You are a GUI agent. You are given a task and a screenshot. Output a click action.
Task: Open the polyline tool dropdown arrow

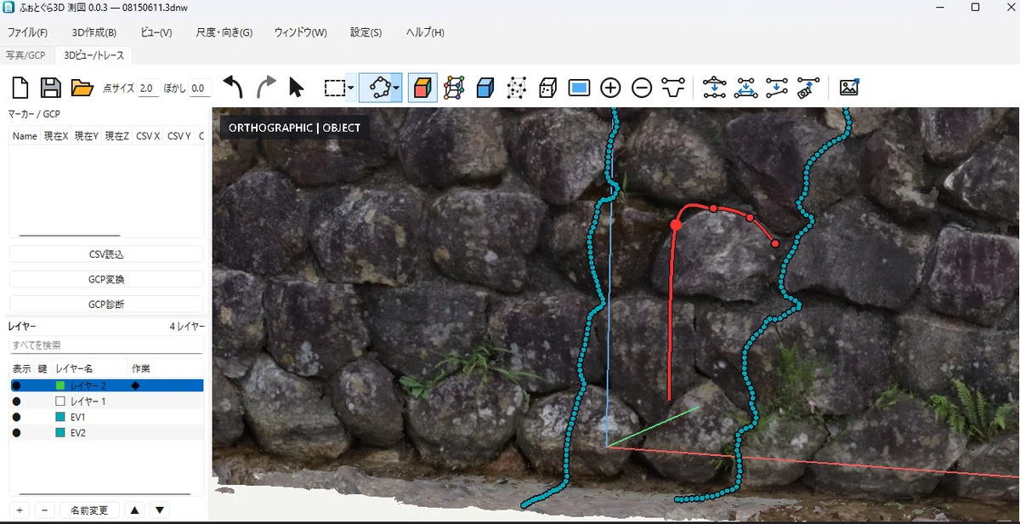(396, 88)
